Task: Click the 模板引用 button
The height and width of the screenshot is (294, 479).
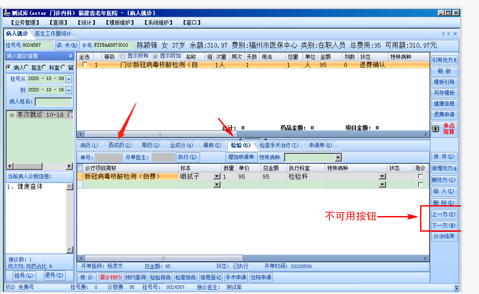Action: tap(444, 82)
